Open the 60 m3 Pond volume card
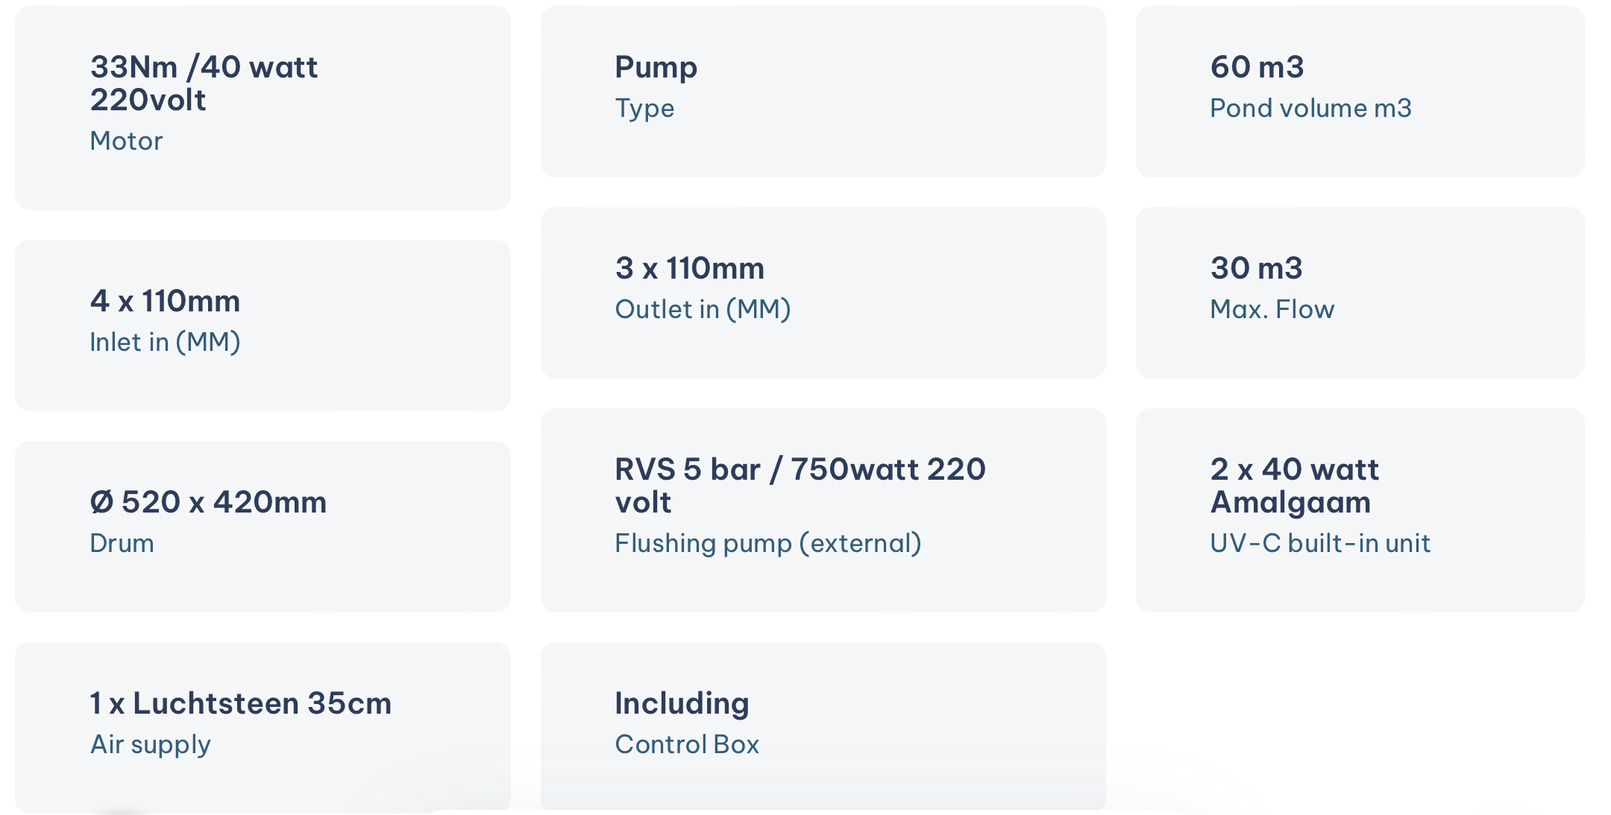This screenshot has width=1611, height=815. click(x=1360, y=92)
